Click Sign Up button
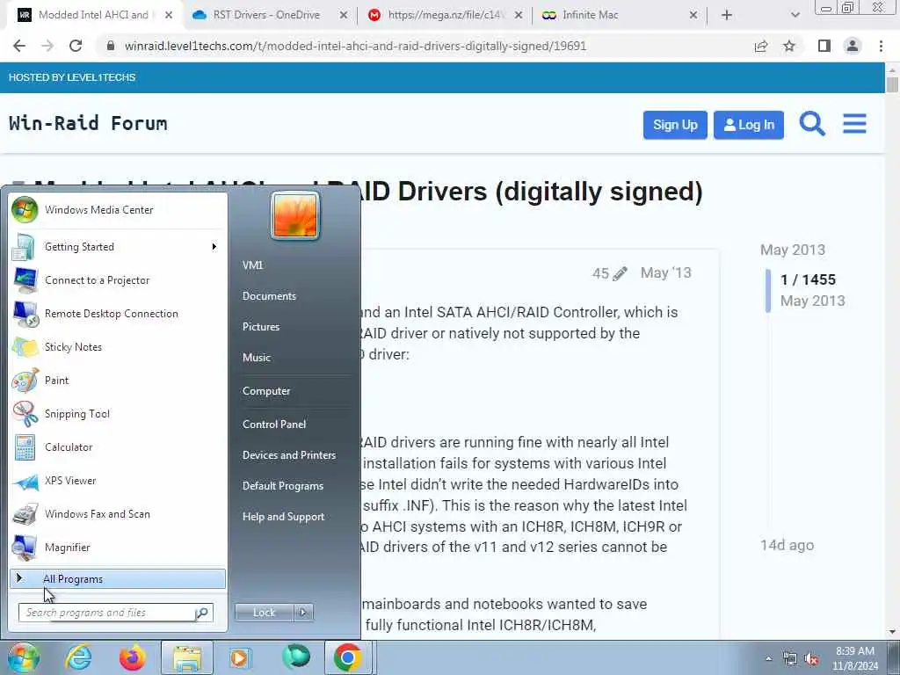The width and height of the screenshot is (900, 675). tap(675, 125)
